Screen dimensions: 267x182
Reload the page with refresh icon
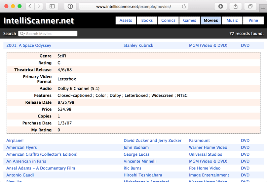tap(184, 7)
